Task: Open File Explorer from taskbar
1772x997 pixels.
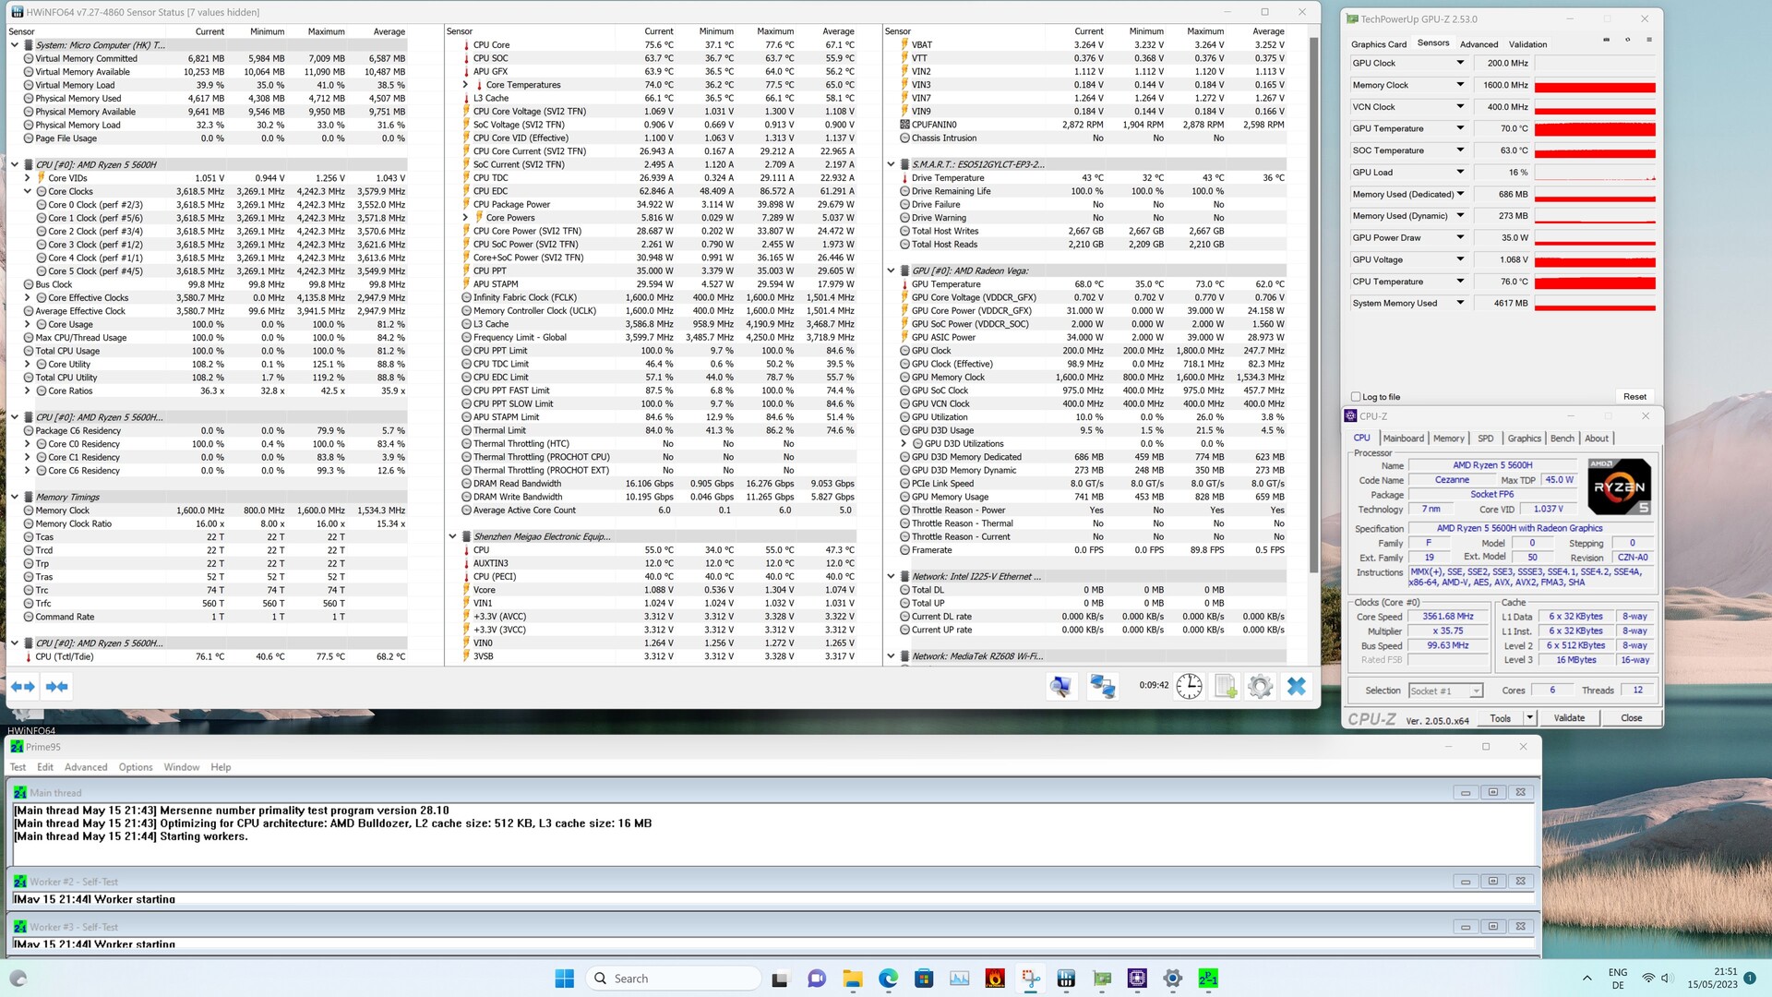Action: [852, 979]
